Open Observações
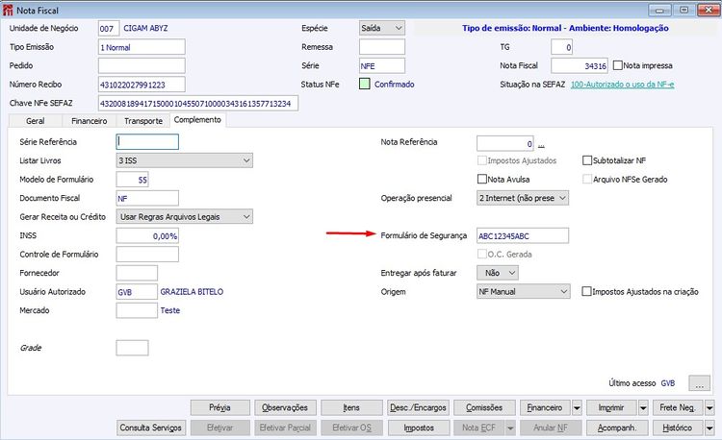Viewport: 722px width, 440px height. [x=285, y=407]
